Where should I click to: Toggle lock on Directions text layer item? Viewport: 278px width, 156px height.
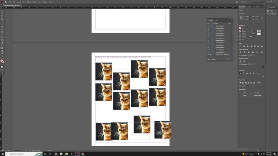(x=210, y=55)
